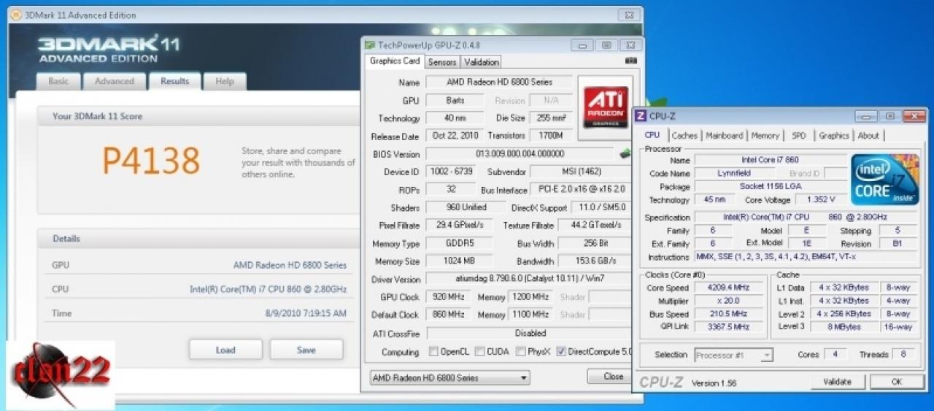Click the Save button in 3DMark 11
934x411 pixels.
[306, 350]
